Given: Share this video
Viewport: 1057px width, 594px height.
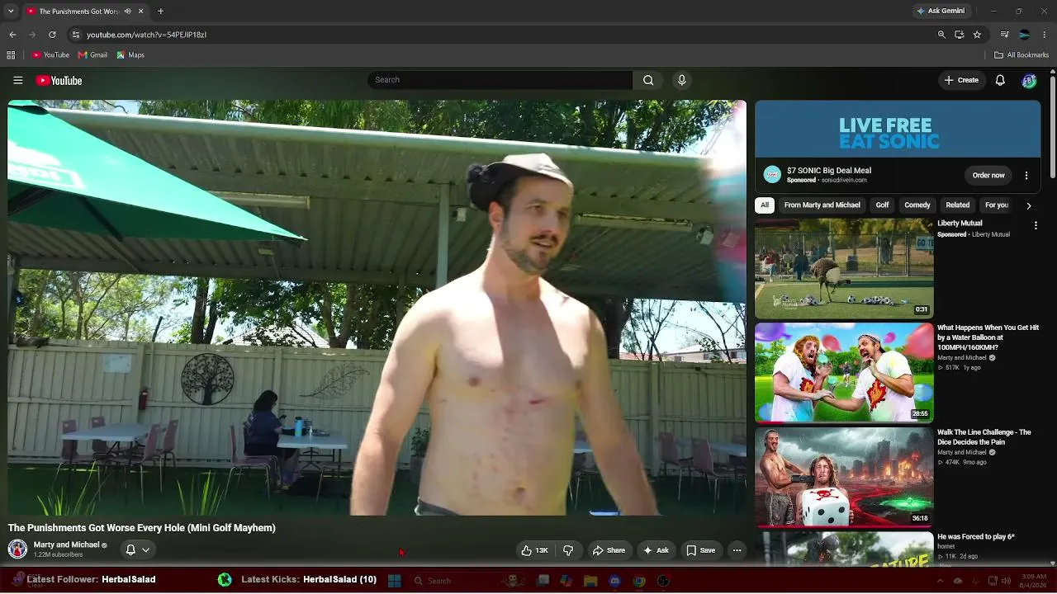Looking at the screenshot, I should 609,550.
